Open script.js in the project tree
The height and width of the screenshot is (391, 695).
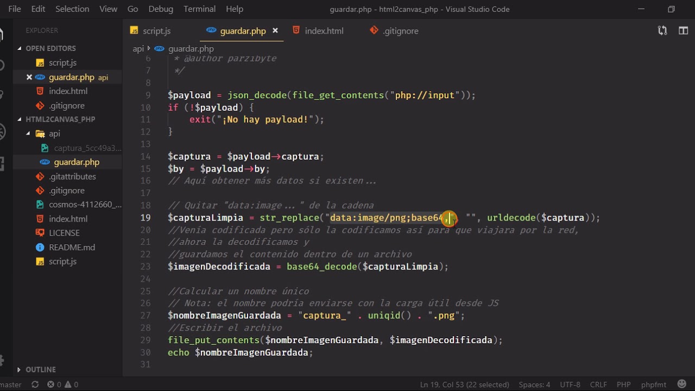coord(62,261)
